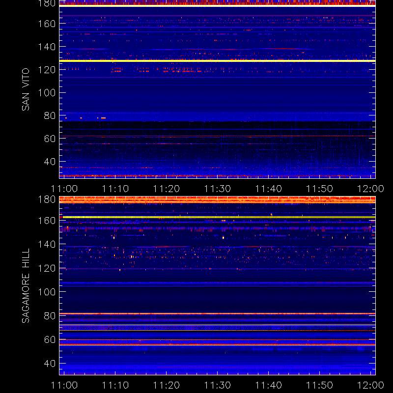Select the 11:10 label under San Vito plot
The image size is (393, 393).
click(115, 189)
